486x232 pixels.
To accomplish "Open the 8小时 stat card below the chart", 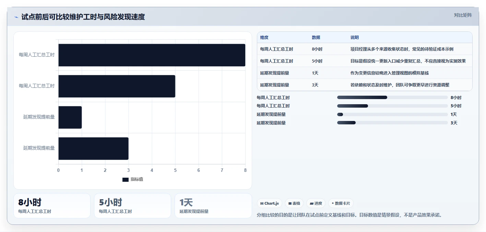I will click(52, 206).
